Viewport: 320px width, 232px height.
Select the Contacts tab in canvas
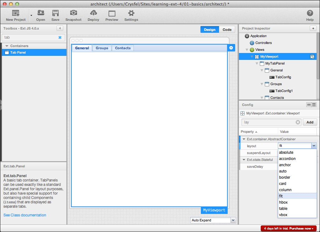[123, 48]
